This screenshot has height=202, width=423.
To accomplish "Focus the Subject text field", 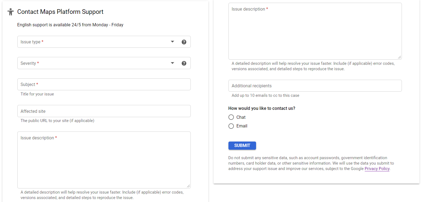I will coord(104,84).
